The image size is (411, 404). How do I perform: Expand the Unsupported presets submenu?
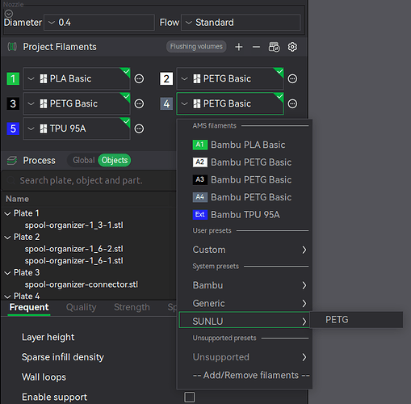[244, 357]
